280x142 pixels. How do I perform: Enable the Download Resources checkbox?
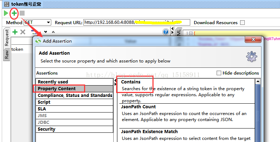[x=242, y=23]
